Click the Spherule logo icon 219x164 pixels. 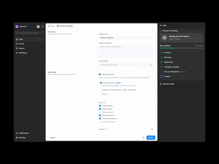coord(17,27)
